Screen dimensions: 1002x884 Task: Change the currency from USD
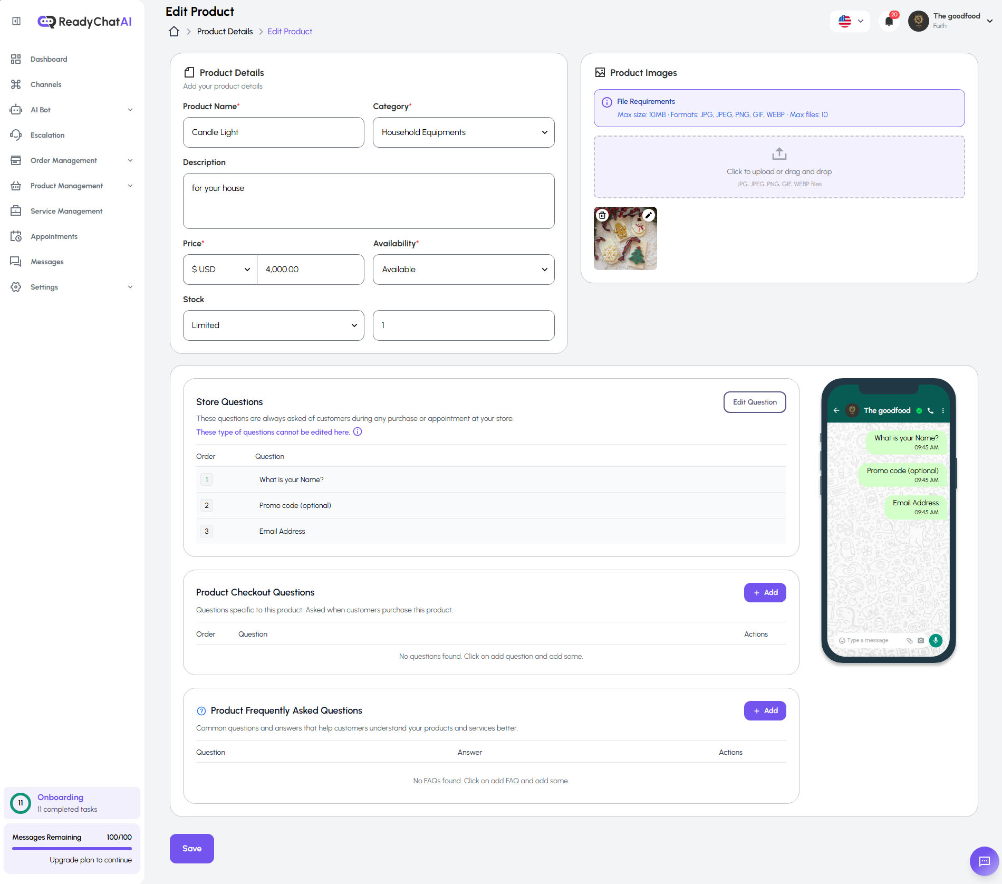click(x=219, y=269)
